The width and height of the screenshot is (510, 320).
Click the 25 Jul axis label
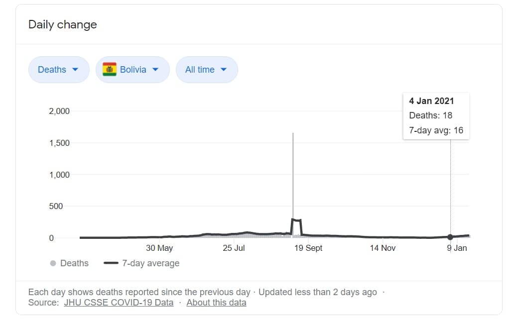[234, 248]
